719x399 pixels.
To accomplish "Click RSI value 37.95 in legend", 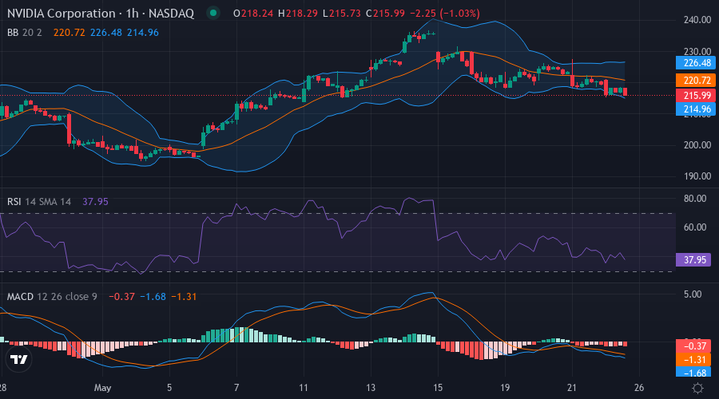I will (x=95, y=202).
